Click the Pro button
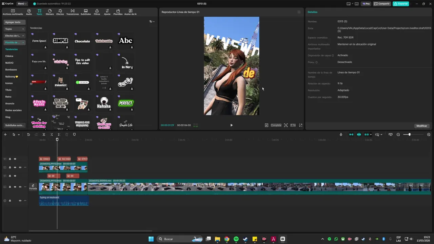Viewport: 434px width, 244px height. pos(366,4)
